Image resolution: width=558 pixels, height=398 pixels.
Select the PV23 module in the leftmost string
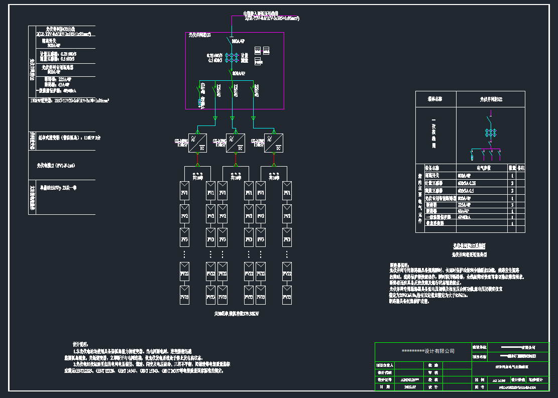[x=185, y=296]
